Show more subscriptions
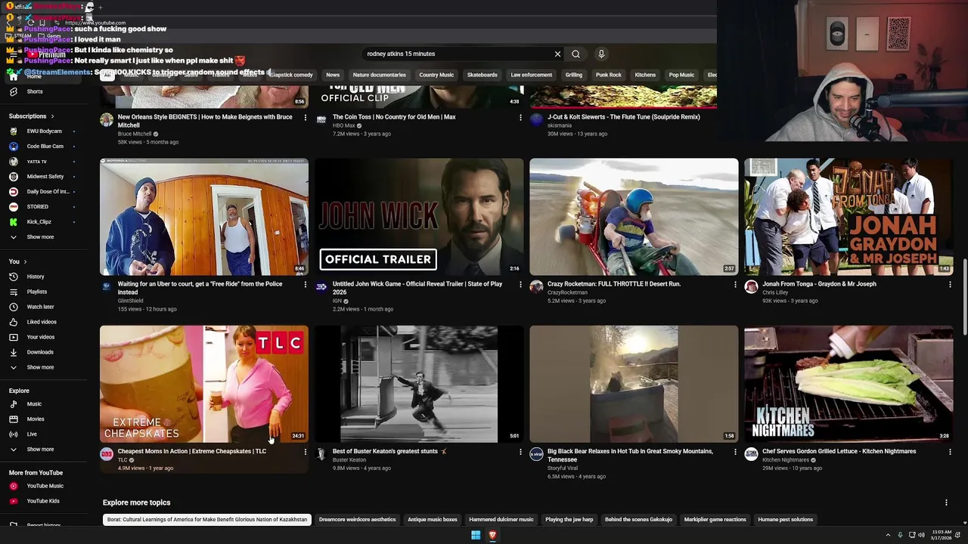 [40, 237]
